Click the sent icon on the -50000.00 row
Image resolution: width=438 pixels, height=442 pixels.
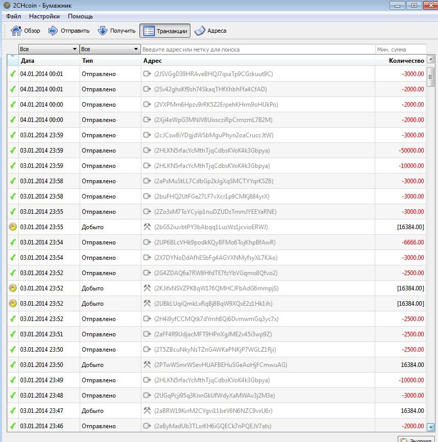click(x=147, y=150)
